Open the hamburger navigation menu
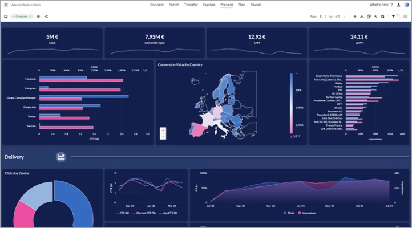The height and width of the screenshot is (228, 412). pyautogui.click(x=6, y=5)
